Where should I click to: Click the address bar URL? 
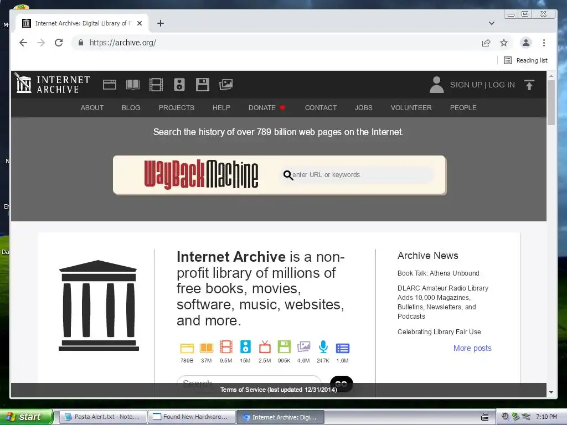coord(122,43)
